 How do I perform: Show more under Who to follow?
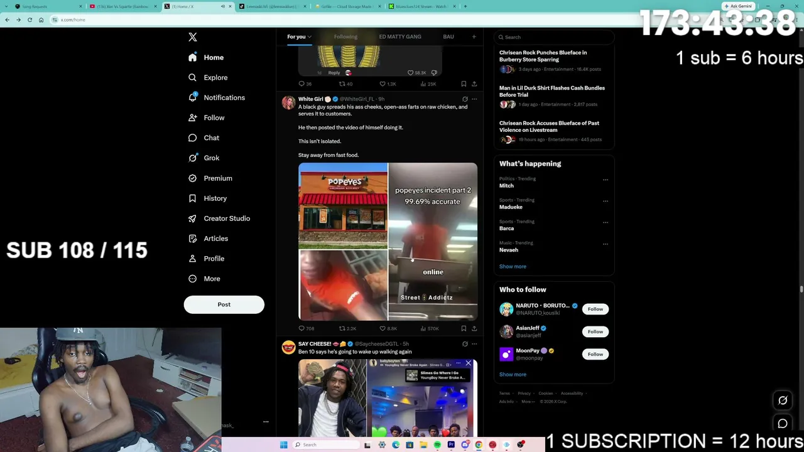(513, 374)
